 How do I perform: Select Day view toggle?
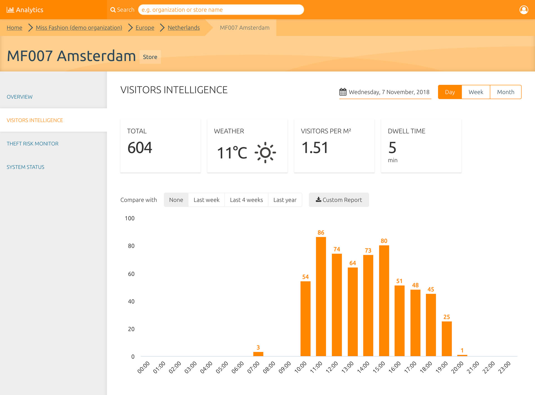450,92
